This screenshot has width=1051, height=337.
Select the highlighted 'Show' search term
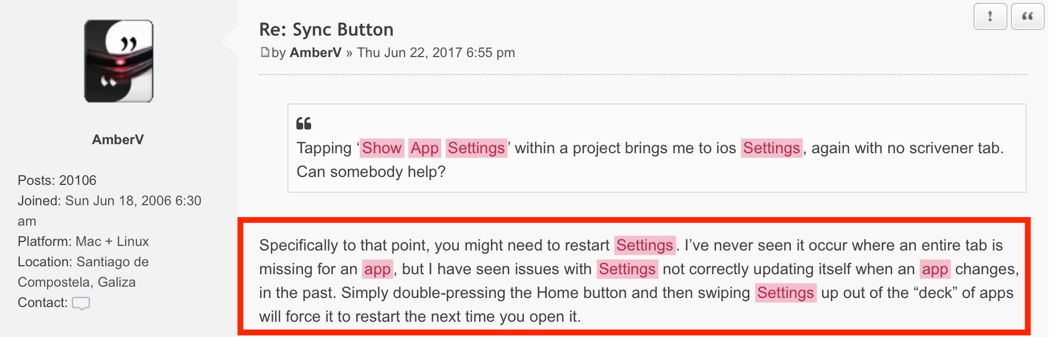pos(381,148)
